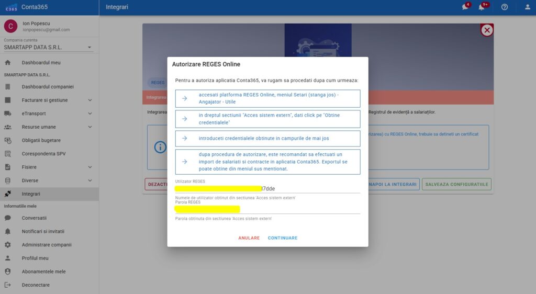Open the user account icon in header
The height and width of the screenshot is (294, 536).
528,7
